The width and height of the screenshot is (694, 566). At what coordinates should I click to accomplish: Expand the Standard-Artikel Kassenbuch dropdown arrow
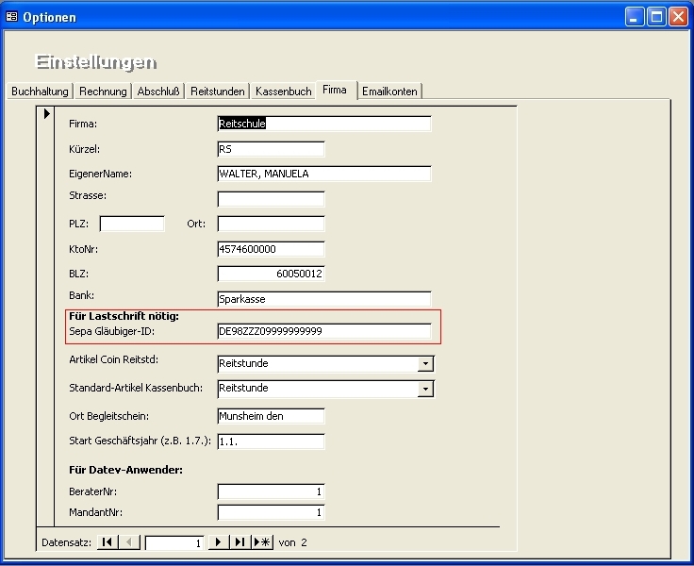[425, 389]
